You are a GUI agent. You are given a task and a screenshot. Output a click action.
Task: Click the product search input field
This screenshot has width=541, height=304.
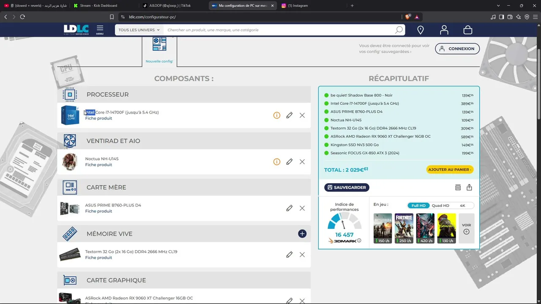279,30
